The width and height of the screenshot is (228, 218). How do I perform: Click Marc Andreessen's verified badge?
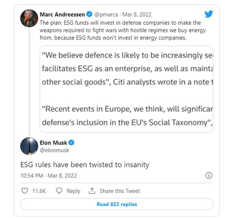89,15
